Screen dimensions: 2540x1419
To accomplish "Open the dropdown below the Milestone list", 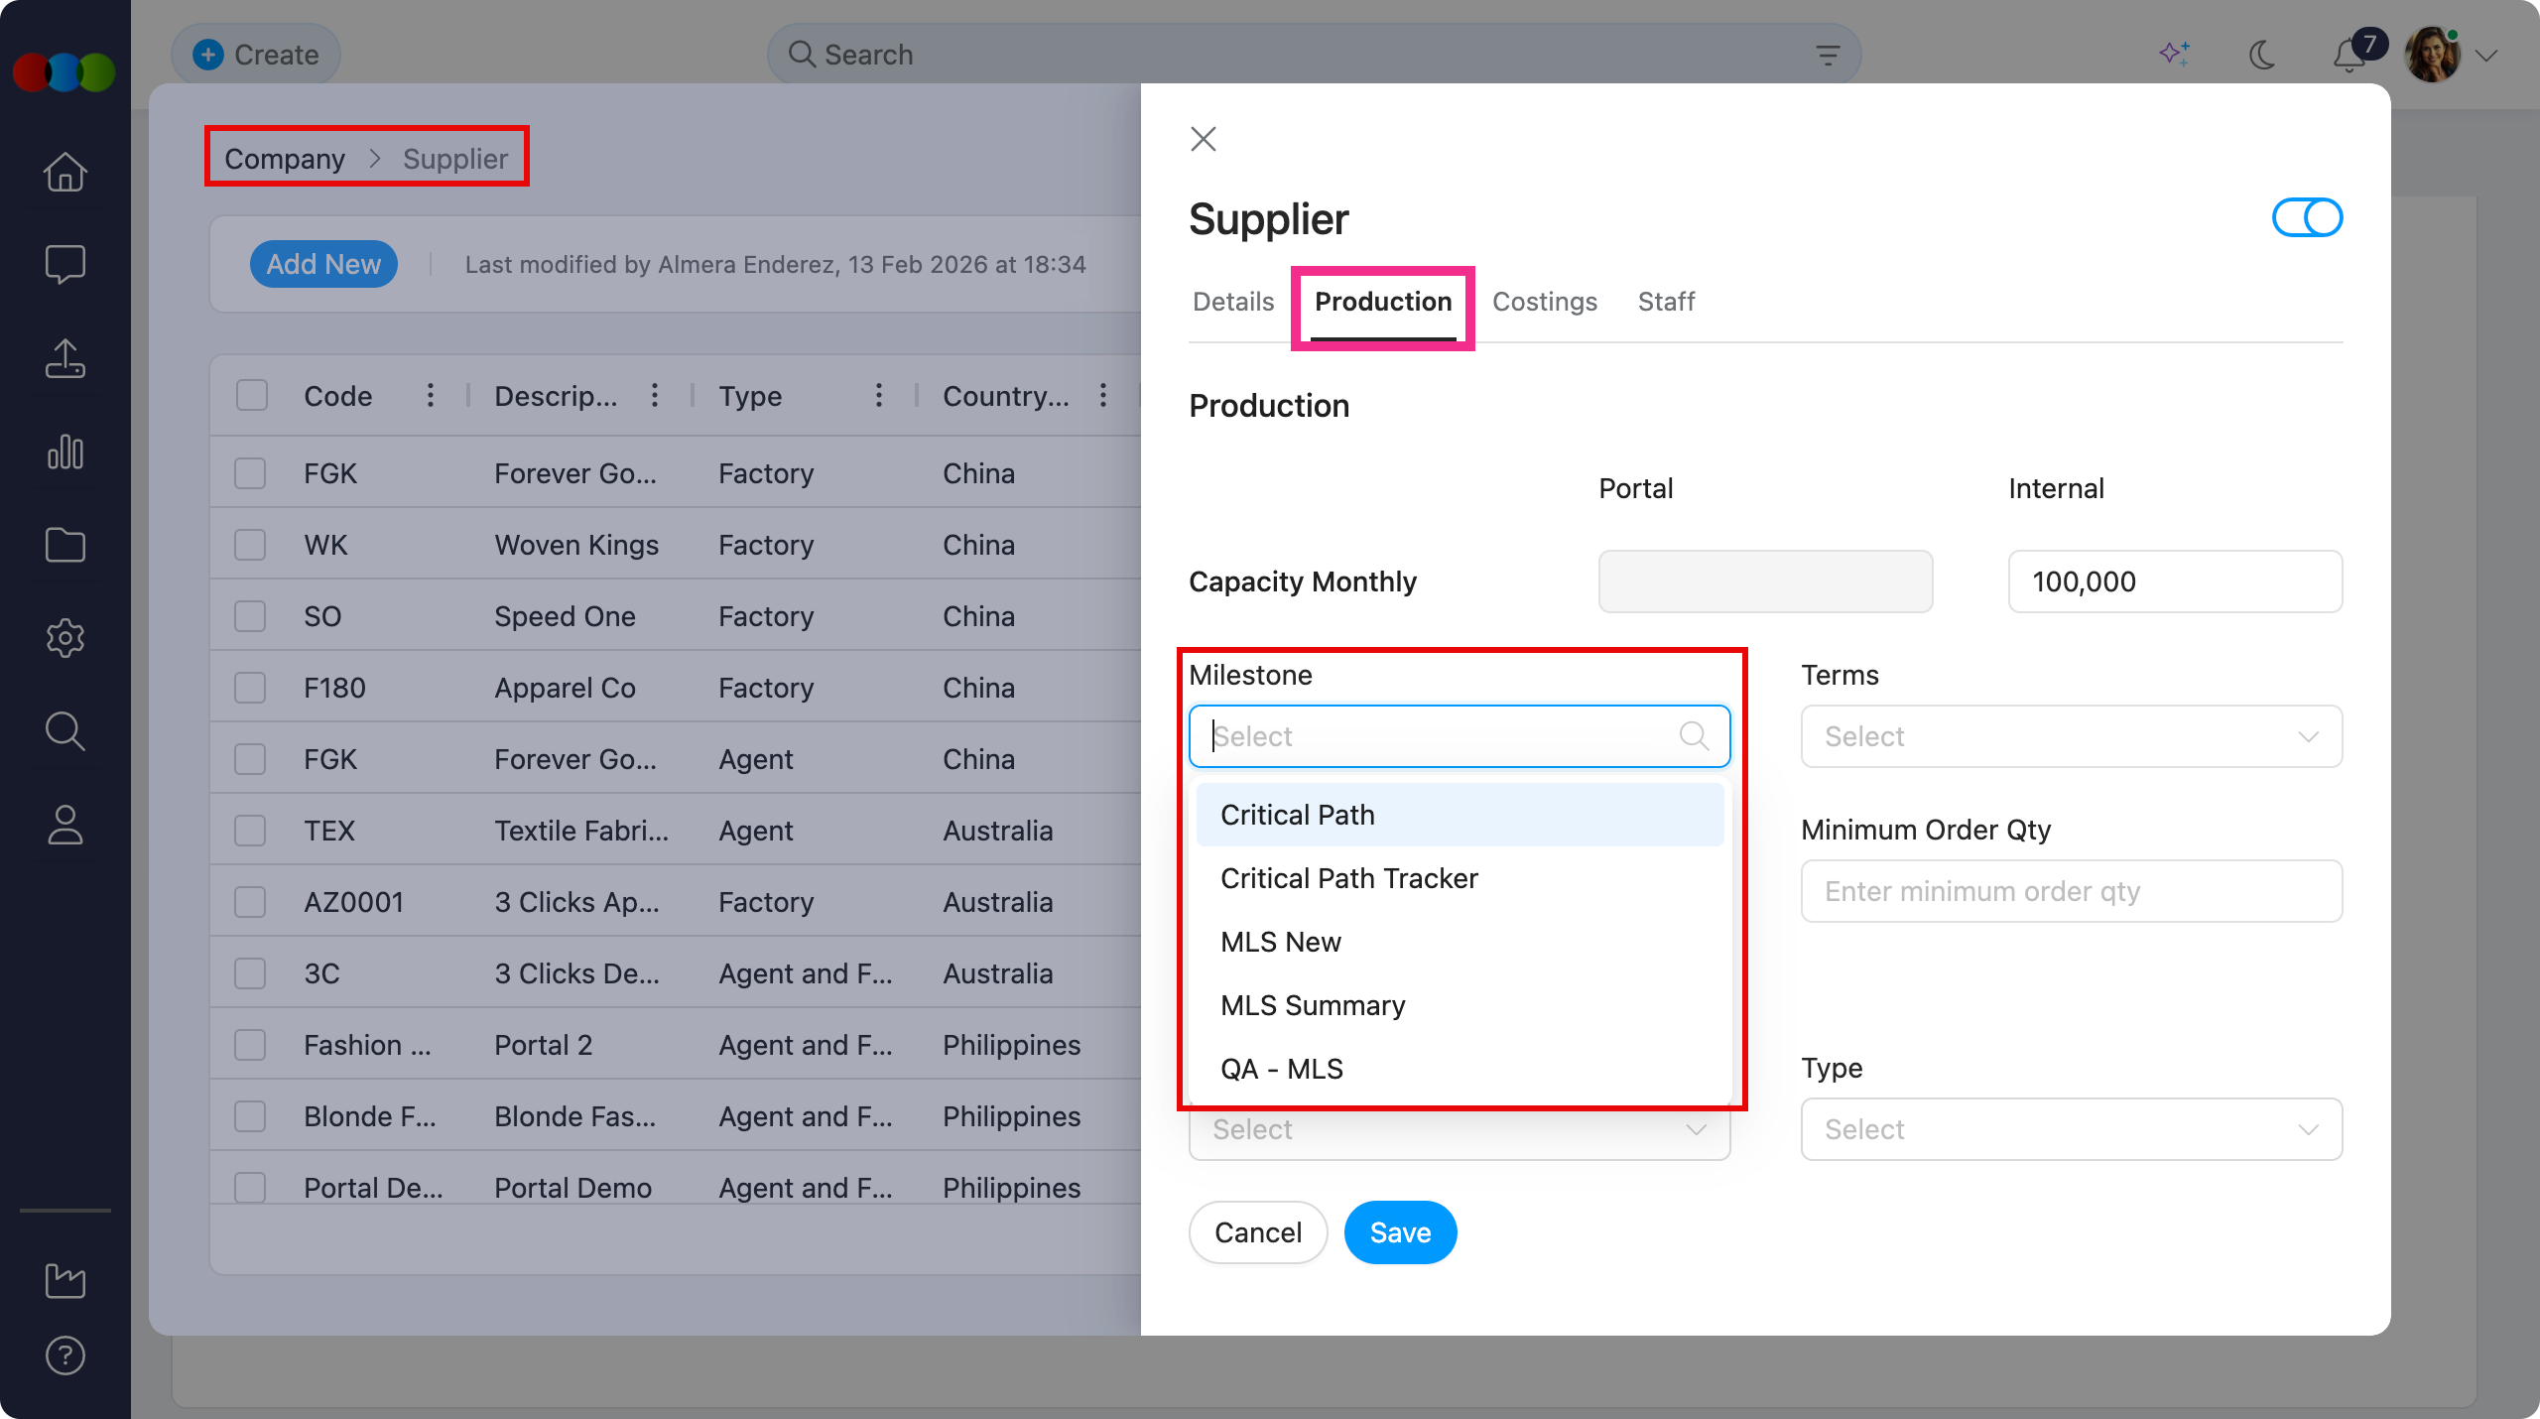I will 1460,1133.
